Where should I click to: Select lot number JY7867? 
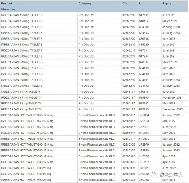pos(144,127)
